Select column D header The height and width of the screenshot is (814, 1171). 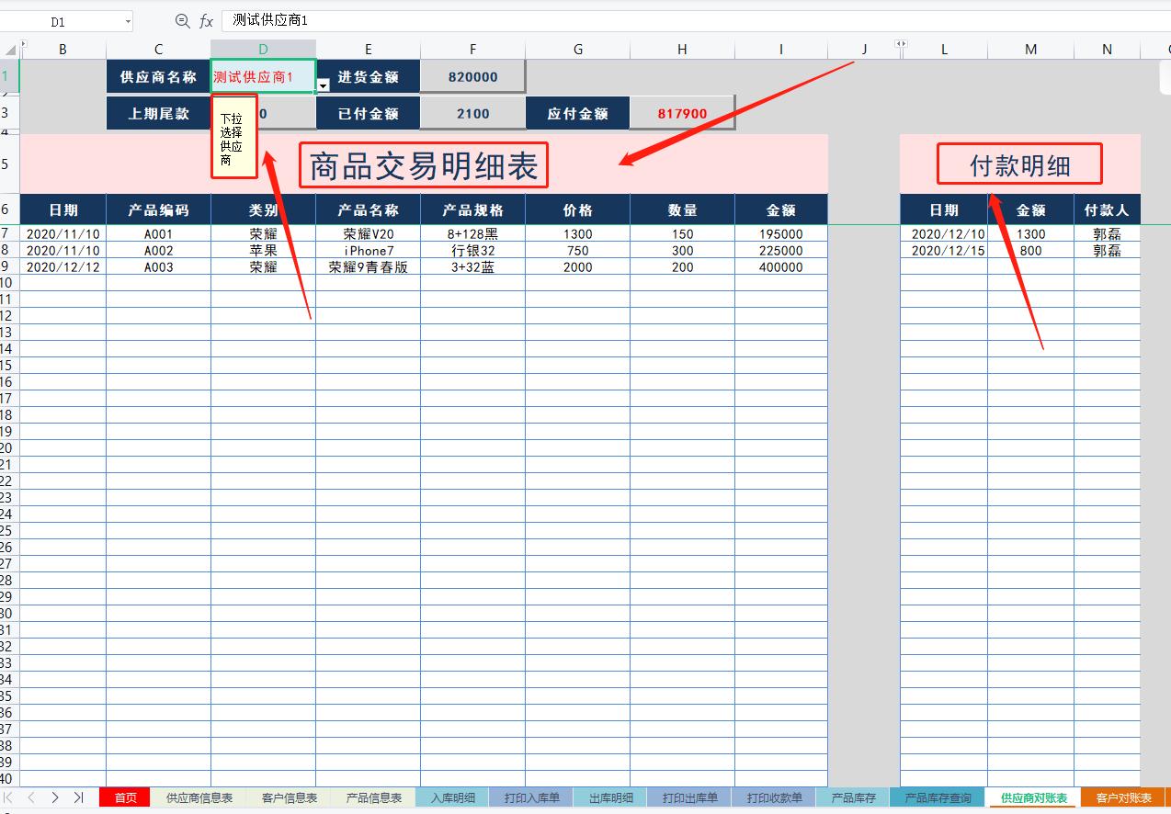pos(263,50)
